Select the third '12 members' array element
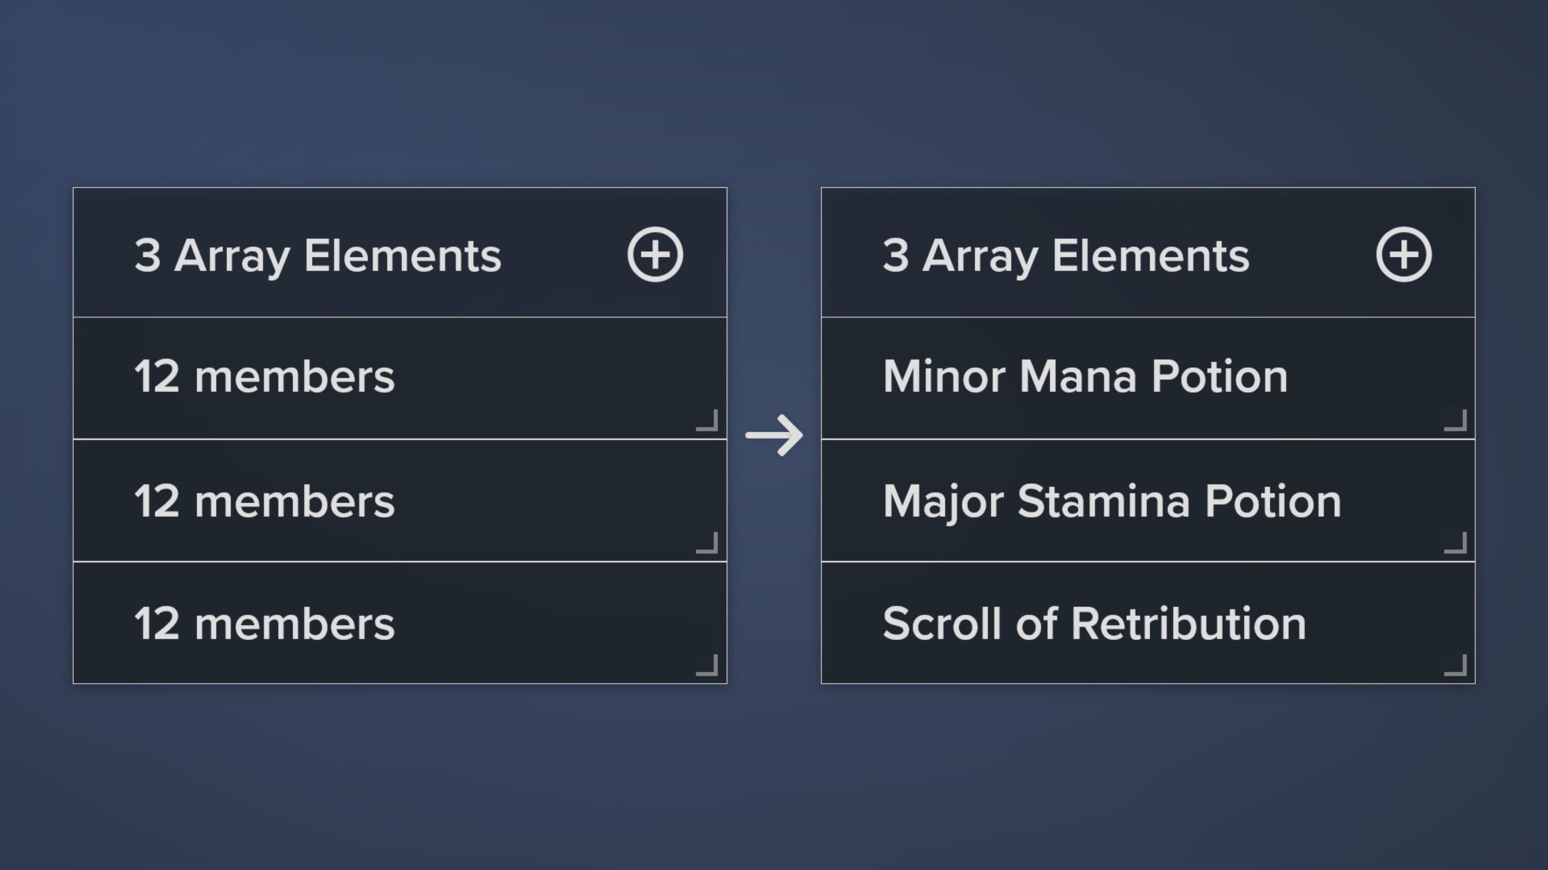The height and width of the screenshot is (870, 1548). (264, 624)
